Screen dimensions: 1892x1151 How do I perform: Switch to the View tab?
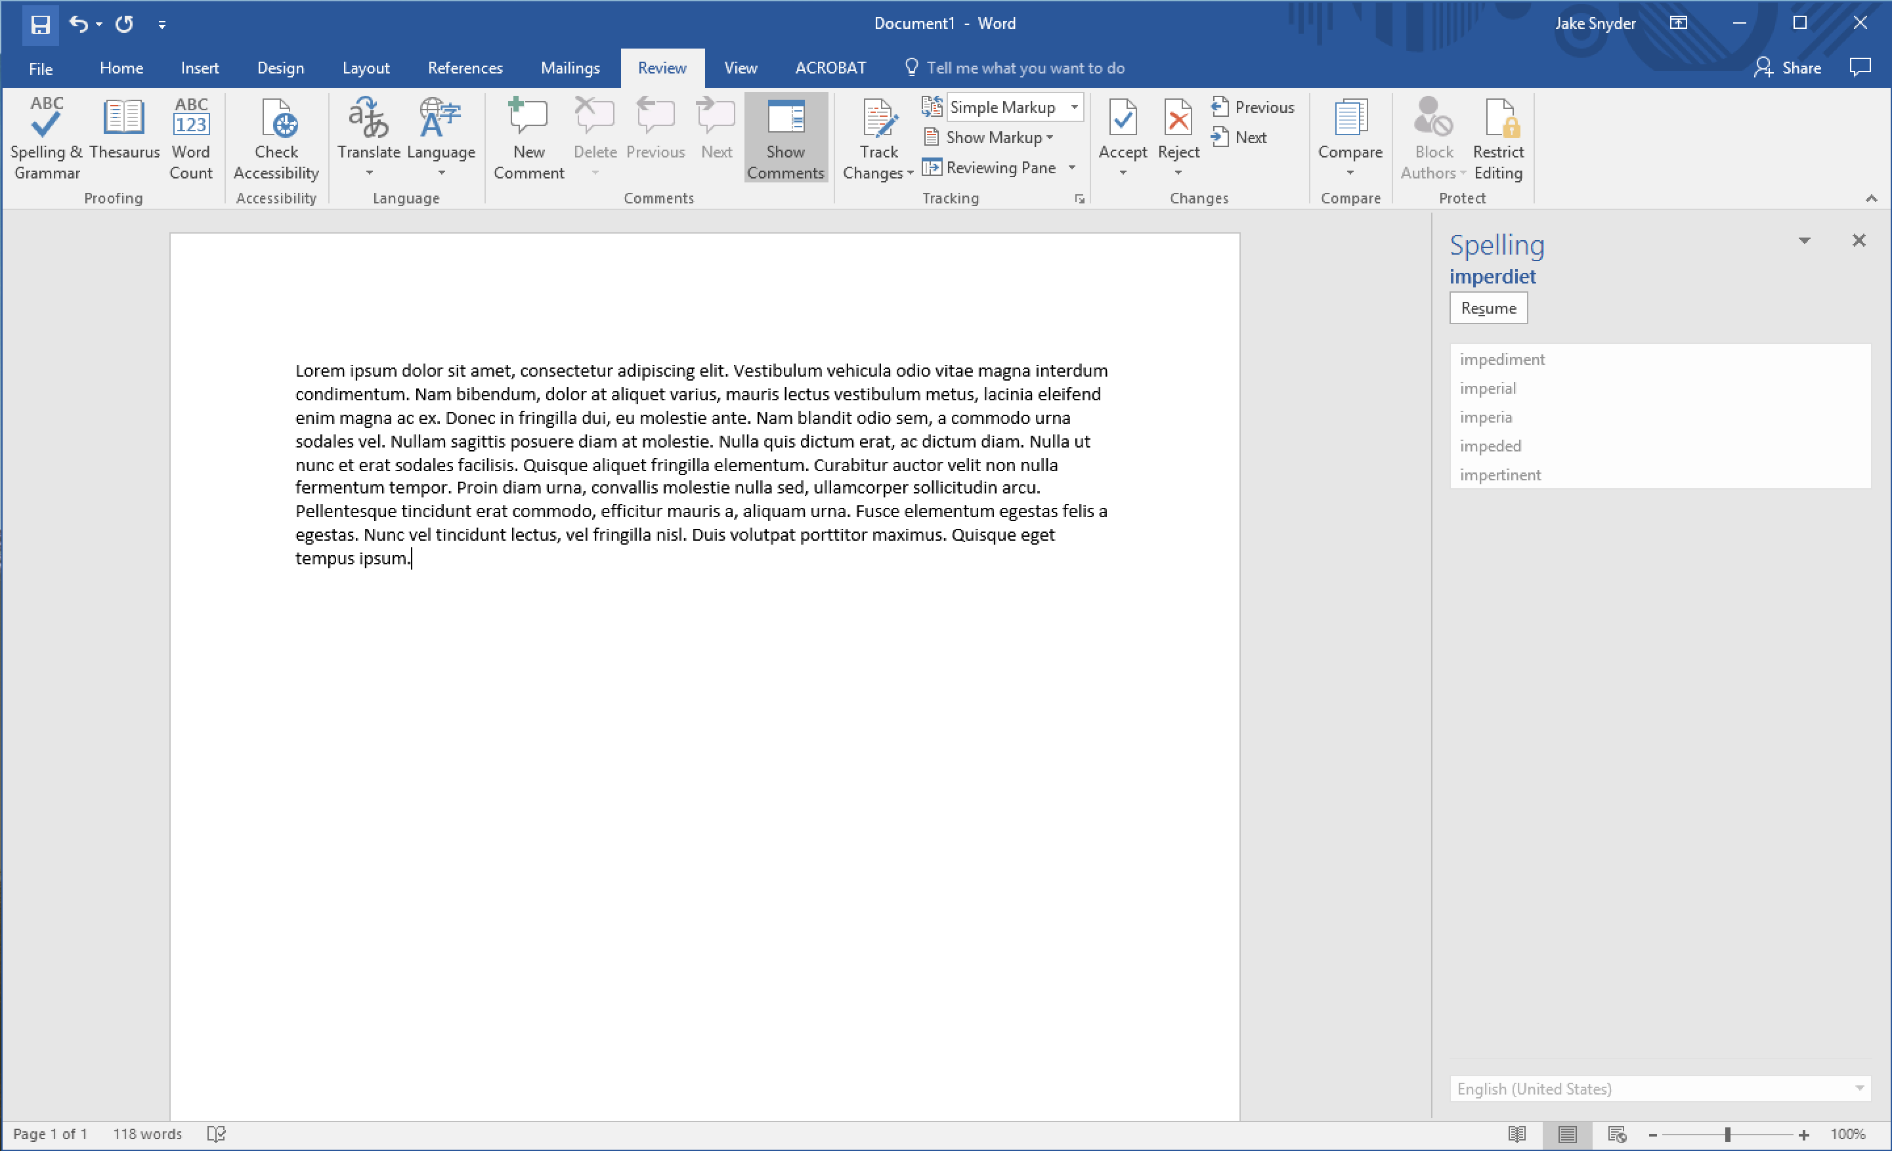(741, 68)
